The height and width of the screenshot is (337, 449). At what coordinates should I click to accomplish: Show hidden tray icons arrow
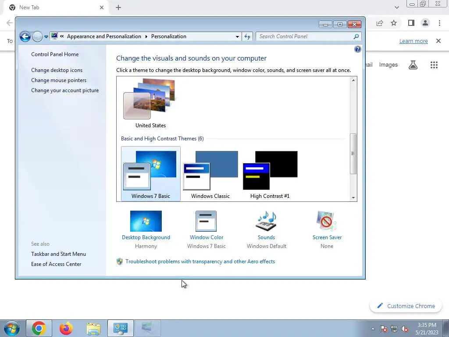click(373, 329)
